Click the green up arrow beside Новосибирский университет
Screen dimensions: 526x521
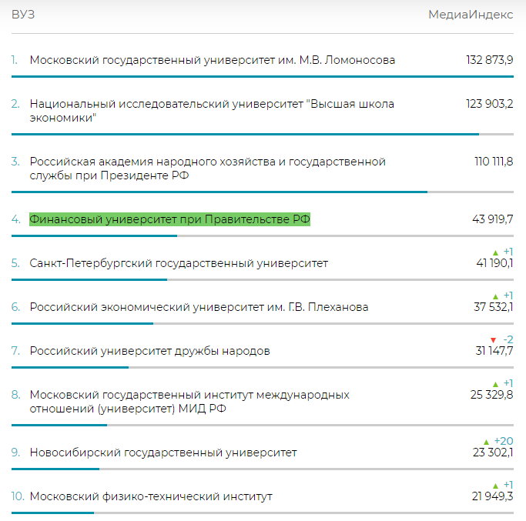pos(485,442)
